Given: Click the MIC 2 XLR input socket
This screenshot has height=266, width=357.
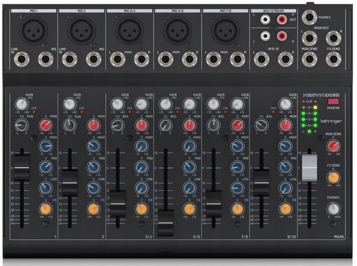Looking at the screenshot, I should [x=82, y=31].
